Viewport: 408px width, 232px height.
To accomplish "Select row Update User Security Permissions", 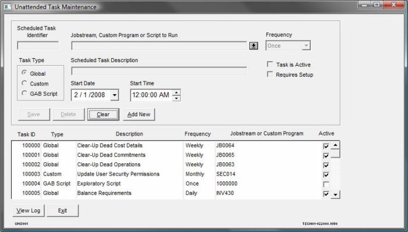I will coord(170,174).
